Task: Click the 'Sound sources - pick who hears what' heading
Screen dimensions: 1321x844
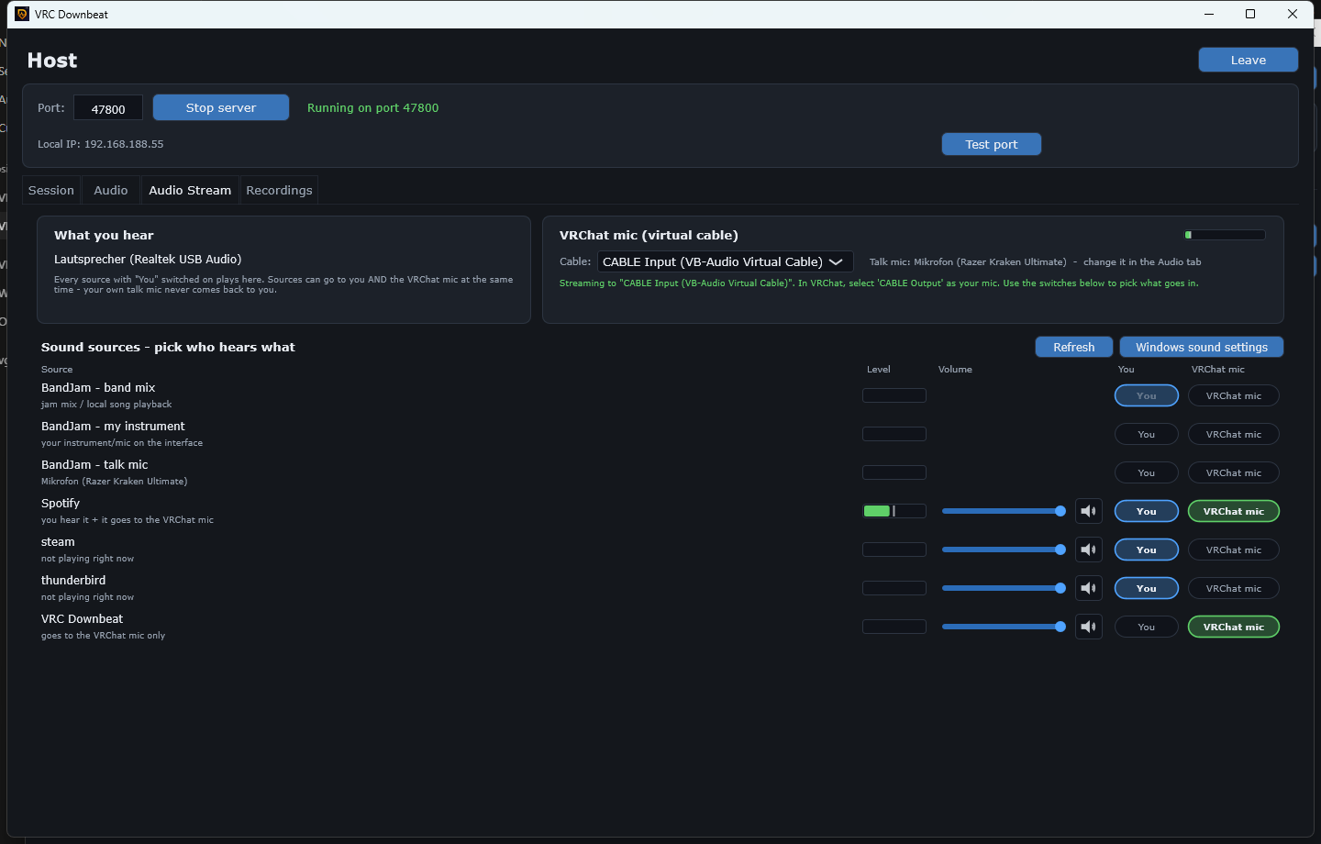Action: 168,347
